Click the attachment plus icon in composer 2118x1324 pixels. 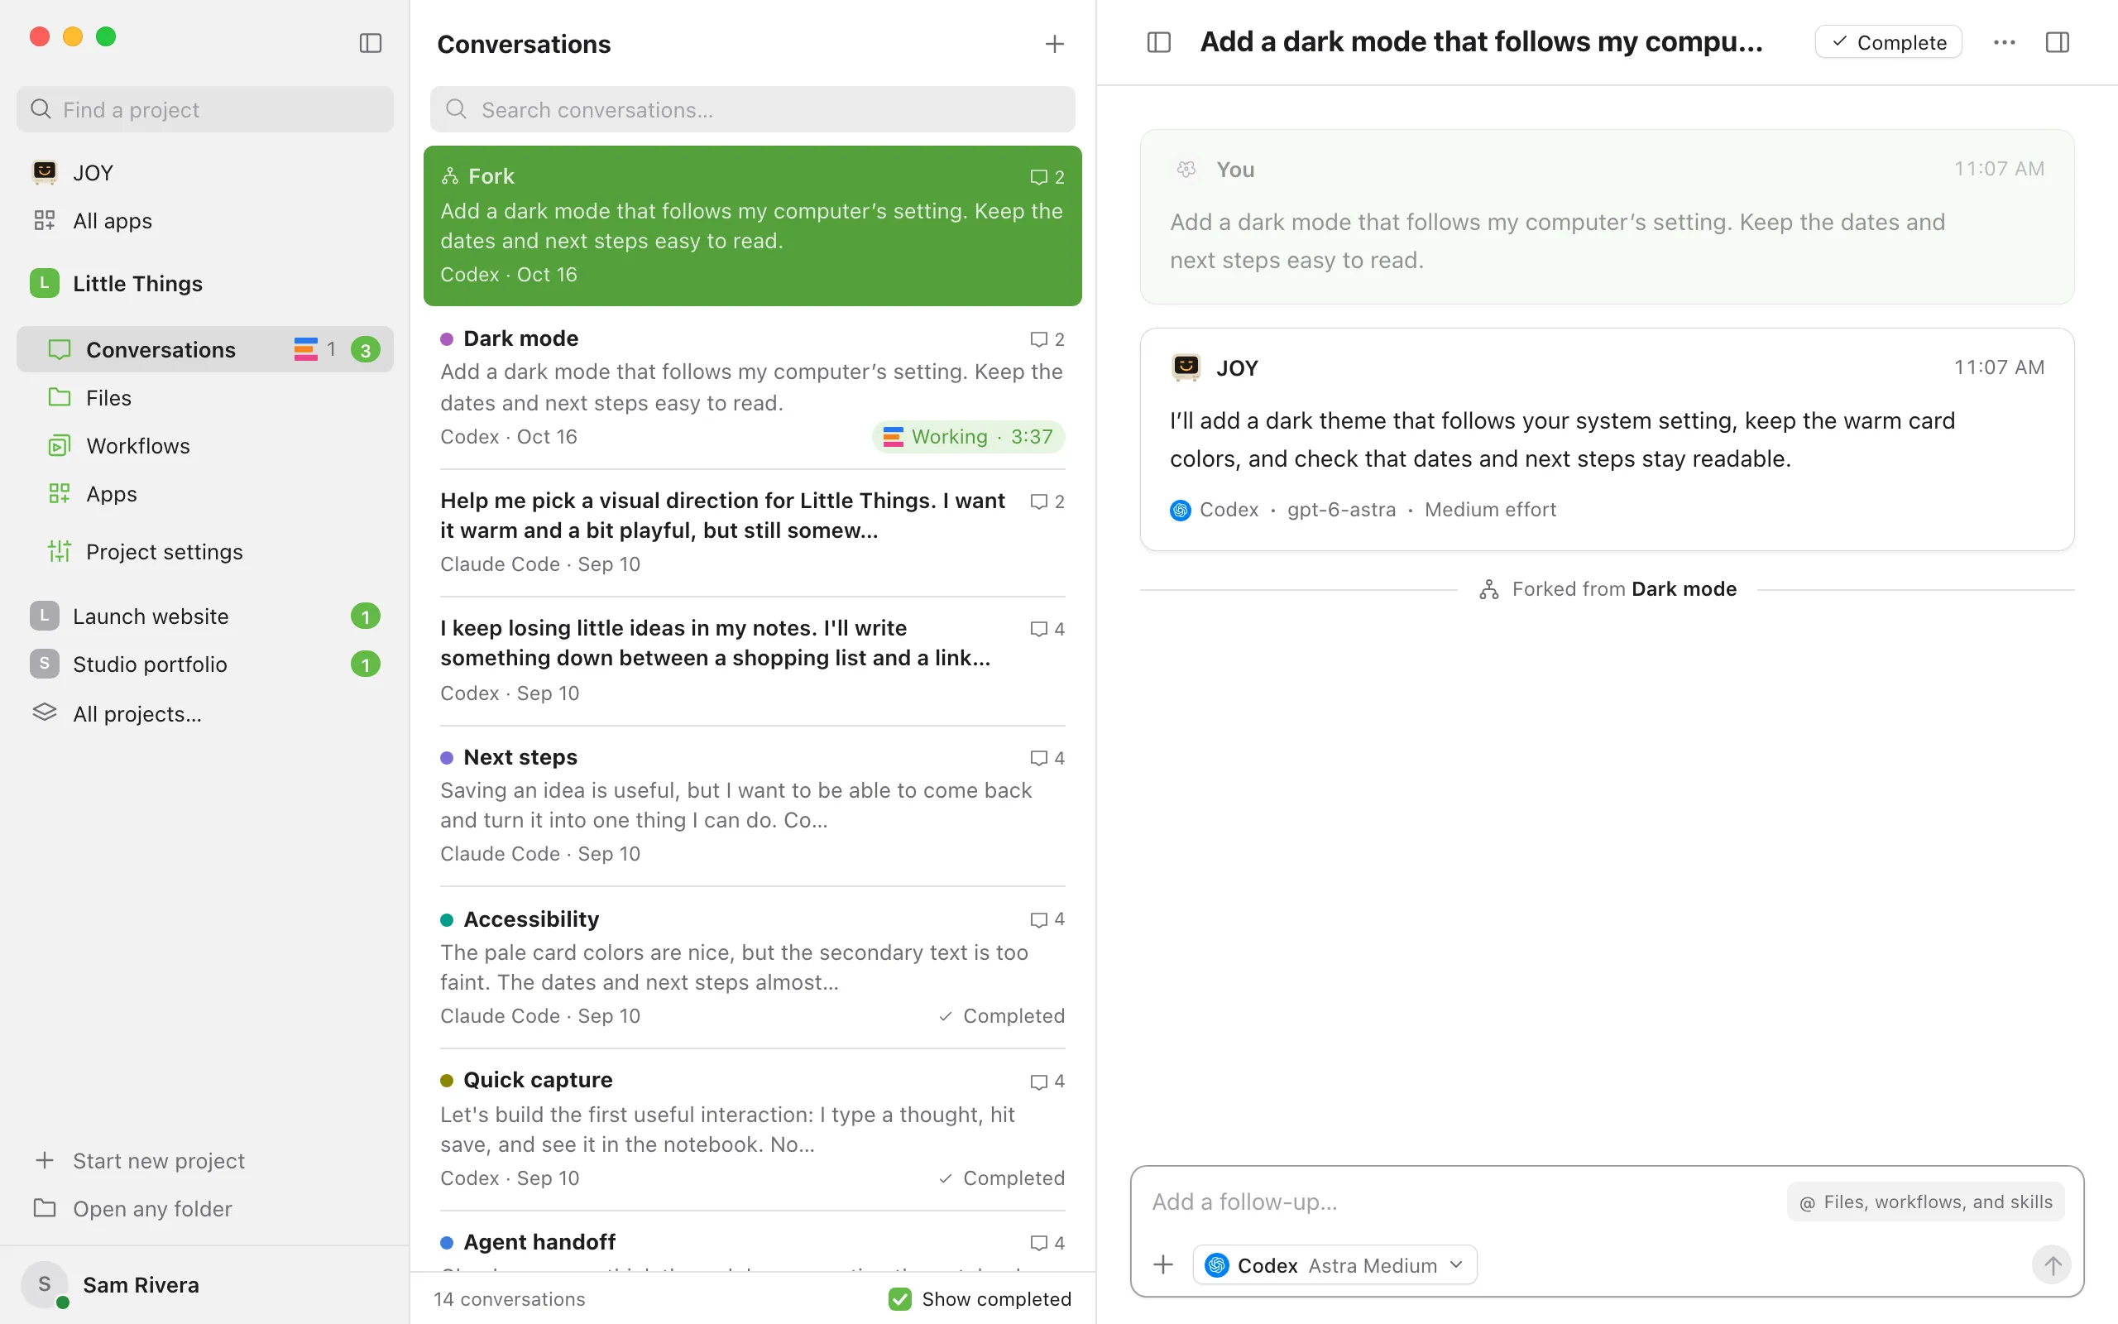[1163, 1264]
